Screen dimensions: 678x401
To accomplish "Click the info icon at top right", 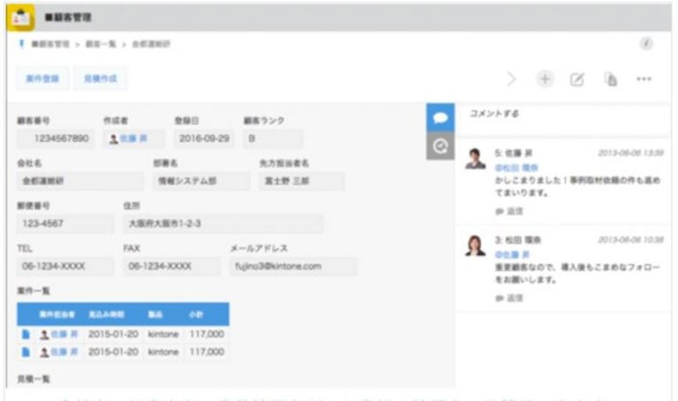I will [646, 43].
